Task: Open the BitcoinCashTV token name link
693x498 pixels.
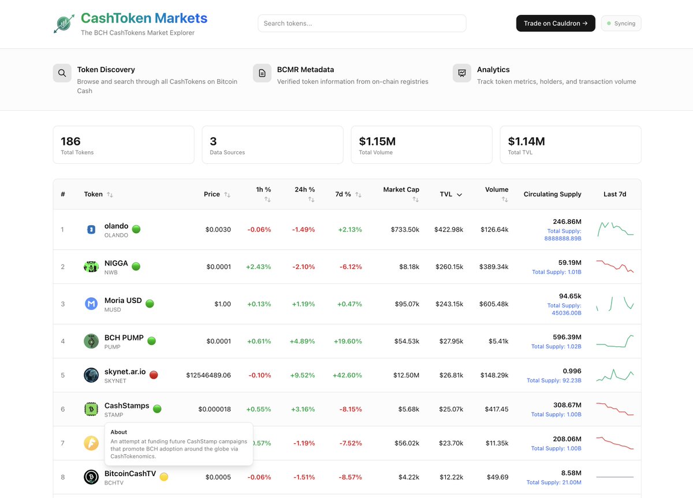Action: pyautogui.click(x=130, y=473)
